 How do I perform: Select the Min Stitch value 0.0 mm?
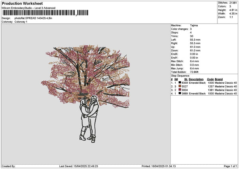tap(194, 65)
